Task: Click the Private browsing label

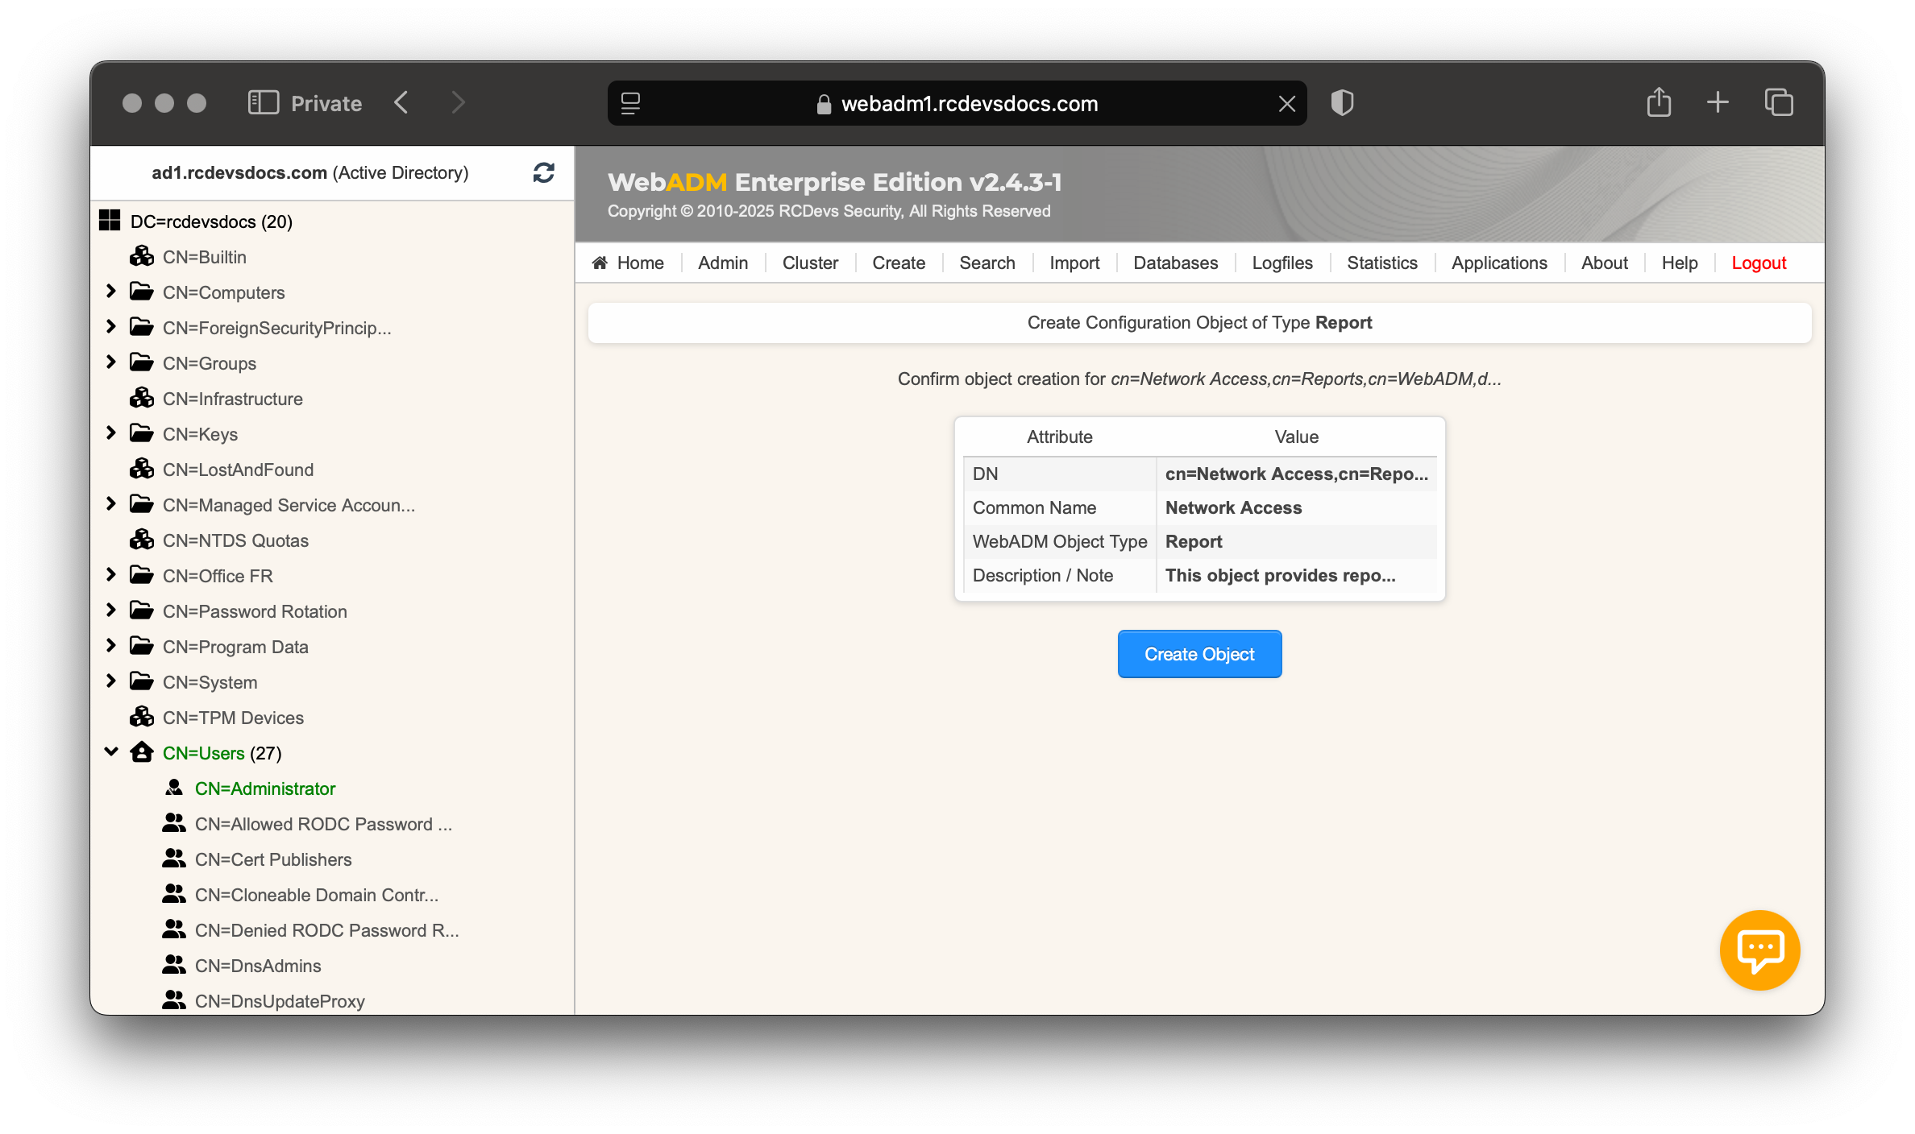Action: click(326, 103)
